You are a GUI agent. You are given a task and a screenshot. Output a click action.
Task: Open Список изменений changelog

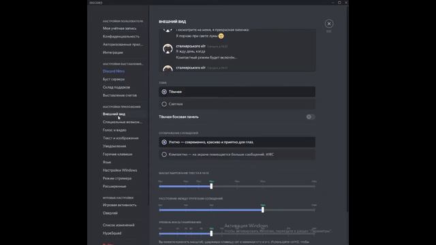[x=119, y=225]
